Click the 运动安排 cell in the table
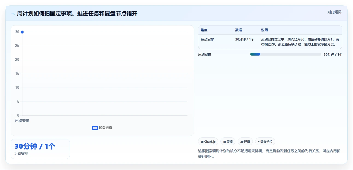Screen dimensions: 353x170 pyautogui.click(x=207, y=39)
